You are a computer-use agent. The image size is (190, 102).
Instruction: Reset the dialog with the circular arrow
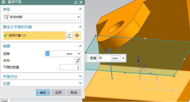[76, 2]
